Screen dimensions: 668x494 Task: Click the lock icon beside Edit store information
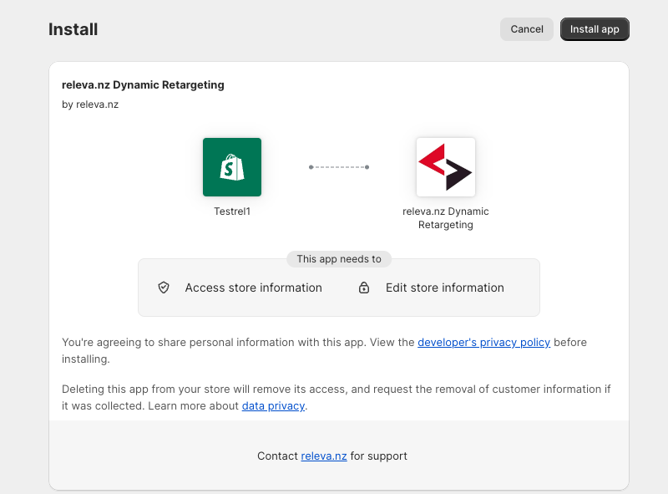(x=364, y=288)
